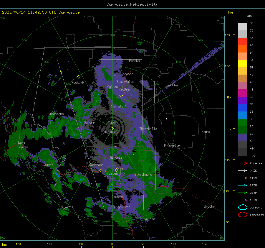Screen dimensions: 265x248
Task: Select the Cochrane label
Action: (x=96, y=165)
